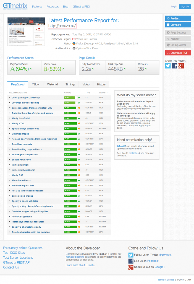This screenshot has width=194, height=284.
Task: Click diamond icon for Inline small CSS
Action: tap(79, 165)
